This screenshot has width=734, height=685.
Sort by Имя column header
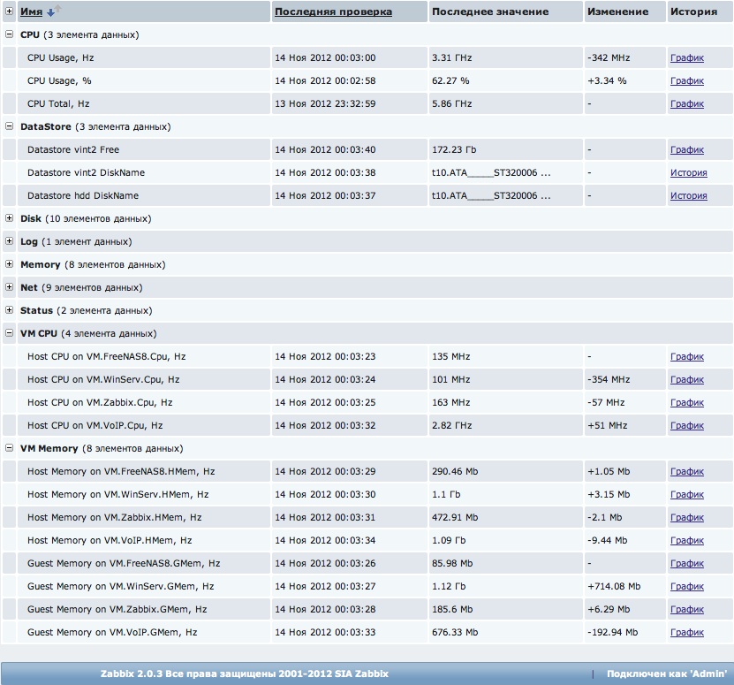pos(31,11)
